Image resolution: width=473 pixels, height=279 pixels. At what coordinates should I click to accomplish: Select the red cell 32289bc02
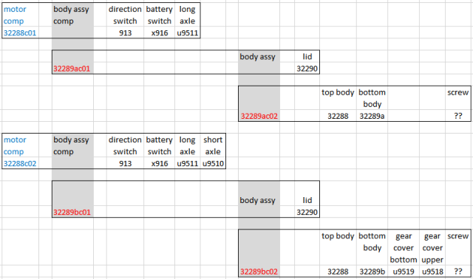pyautogui.click(x=259, y=272)
